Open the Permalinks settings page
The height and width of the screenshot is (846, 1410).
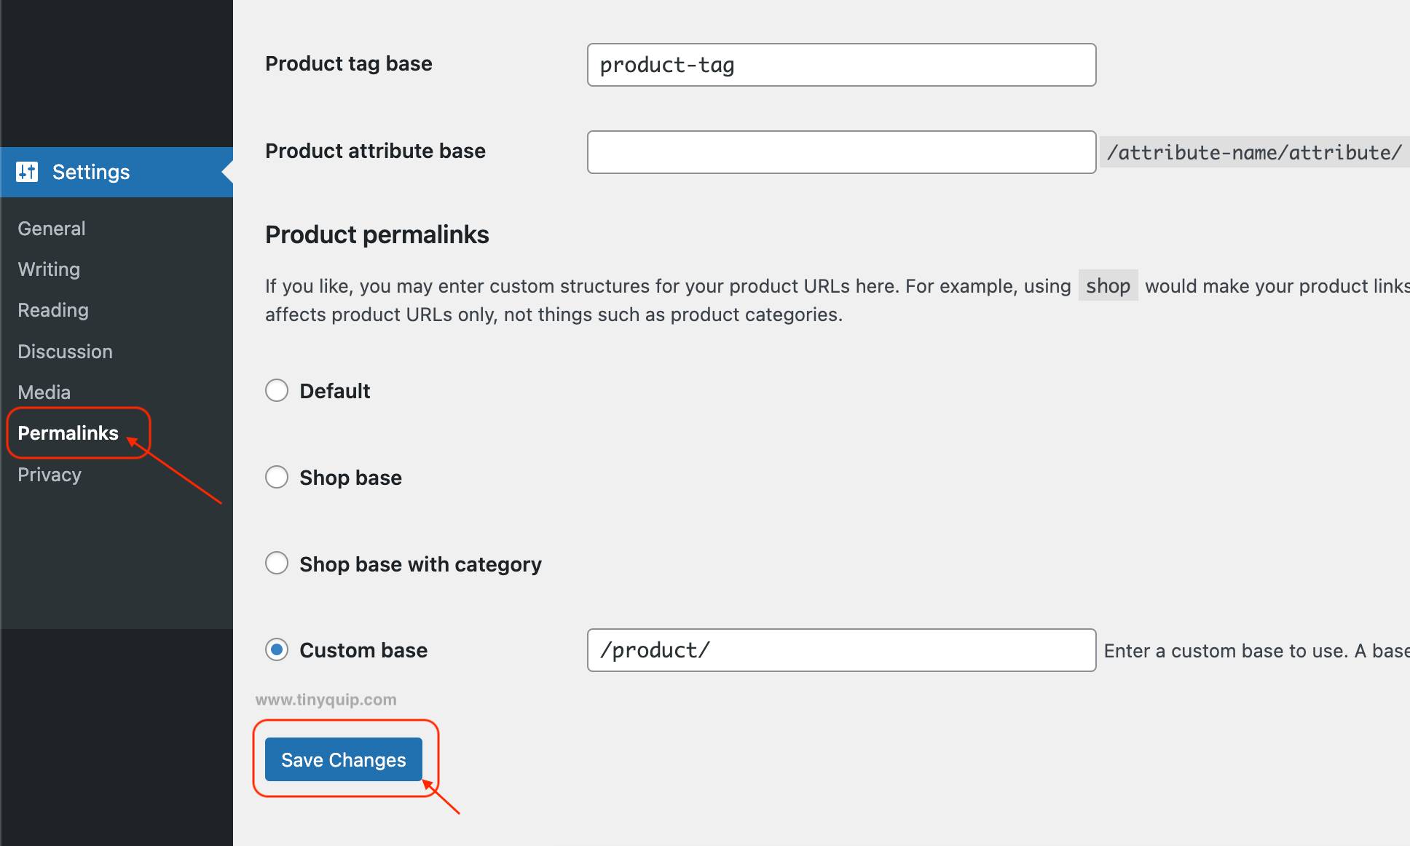click(x=68, y=433)
